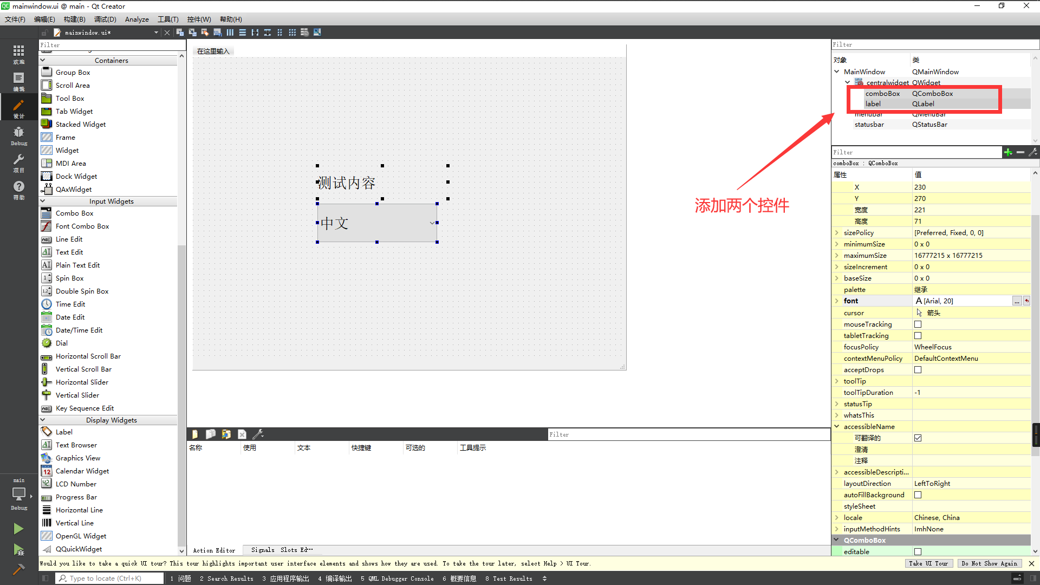Select the Combo Box input widget tool
Screen dimensions: 1040x585
click(74, 213)
